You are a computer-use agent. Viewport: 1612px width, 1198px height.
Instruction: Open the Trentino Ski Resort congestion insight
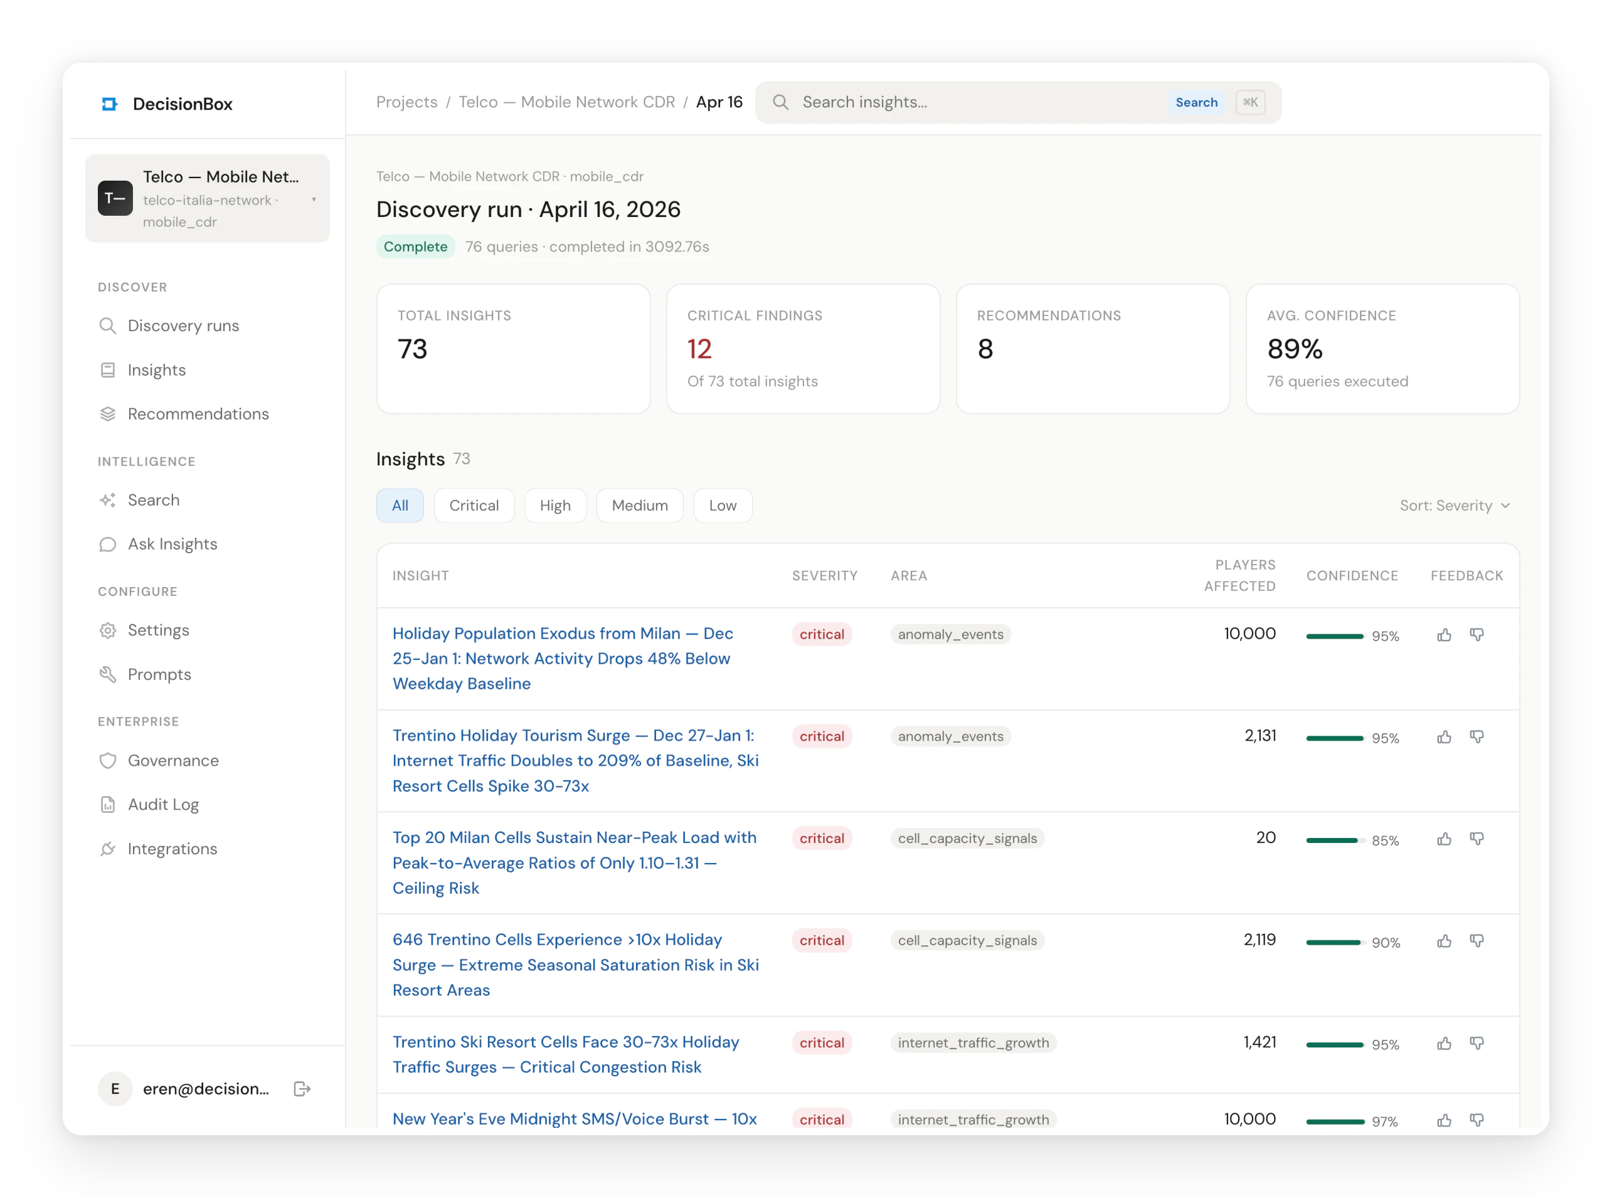566,1054
